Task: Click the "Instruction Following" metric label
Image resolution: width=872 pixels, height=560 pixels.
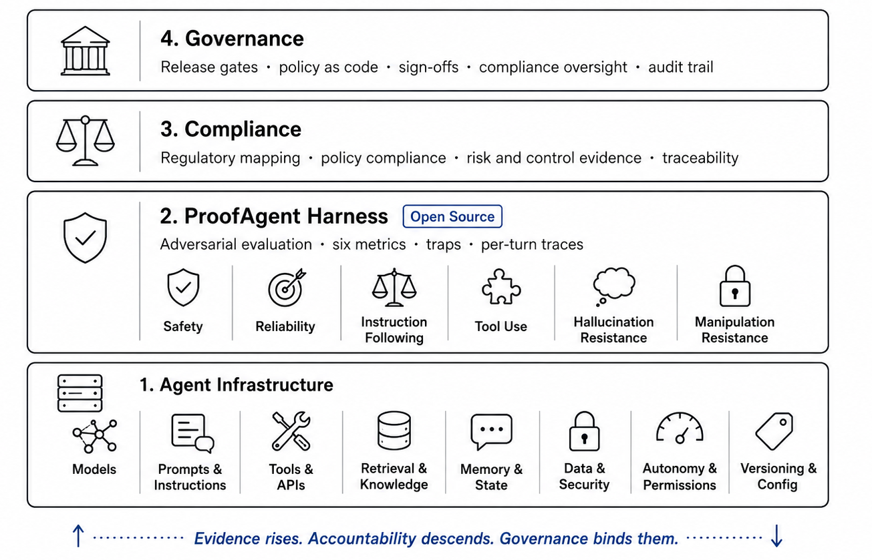Action: [x=394, y=330]
